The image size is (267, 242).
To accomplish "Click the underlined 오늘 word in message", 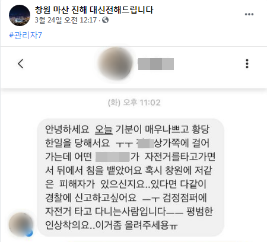I will pos(104,129).
